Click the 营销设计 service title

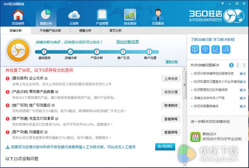click(209, 134)
